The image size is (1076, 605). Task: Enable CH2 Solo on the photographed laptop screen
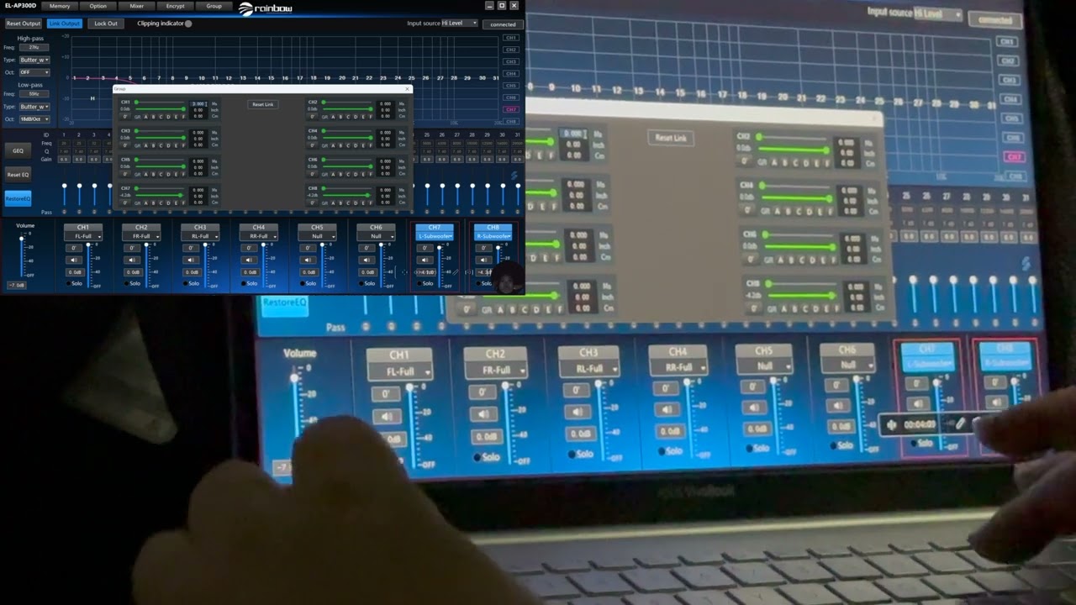tap(487, 457)
